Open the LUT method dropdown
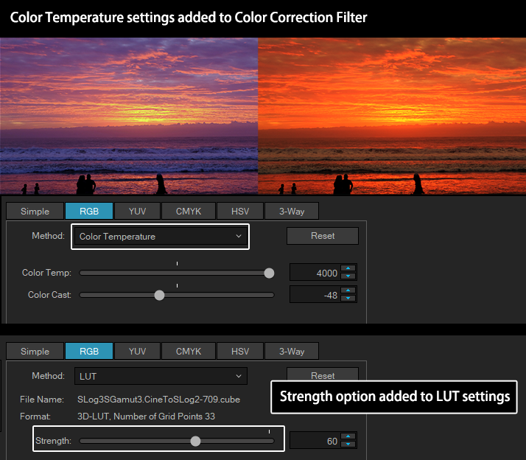The image size is (526, 460). click(x=161, y=376)
